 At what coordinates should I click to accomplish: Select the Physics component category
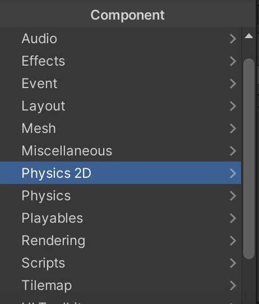coord(121,195)
